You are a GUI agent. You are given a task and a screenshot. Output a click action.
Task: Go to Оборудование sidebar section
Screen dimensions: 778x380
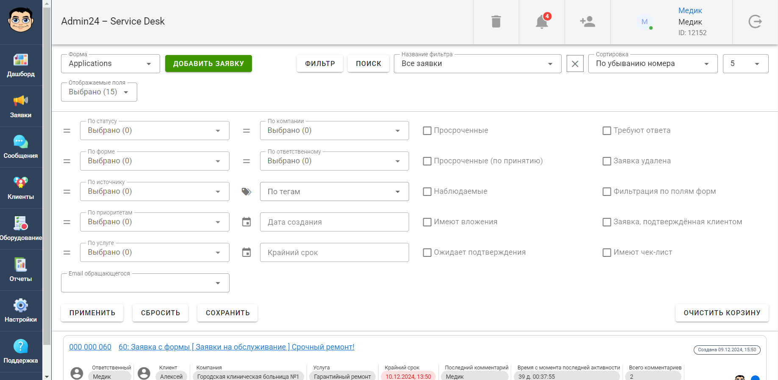point(21,229)
